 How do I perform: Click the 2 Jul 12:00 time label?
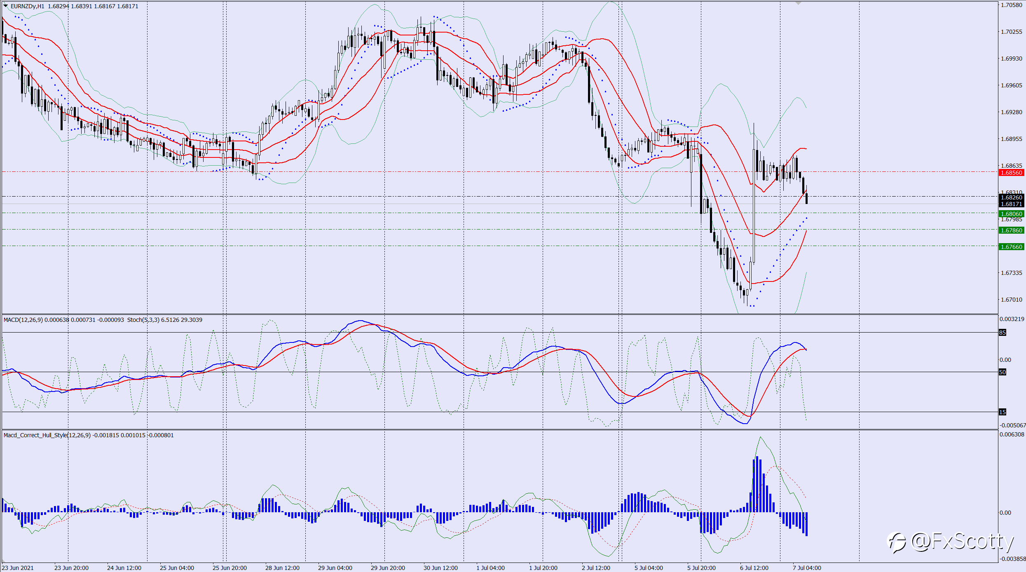point(596,568)
